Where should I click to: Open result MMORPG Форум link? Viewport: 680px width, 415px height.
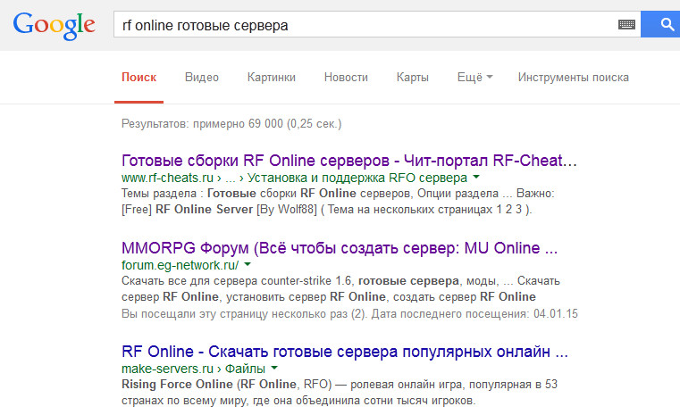pos(340,248)
